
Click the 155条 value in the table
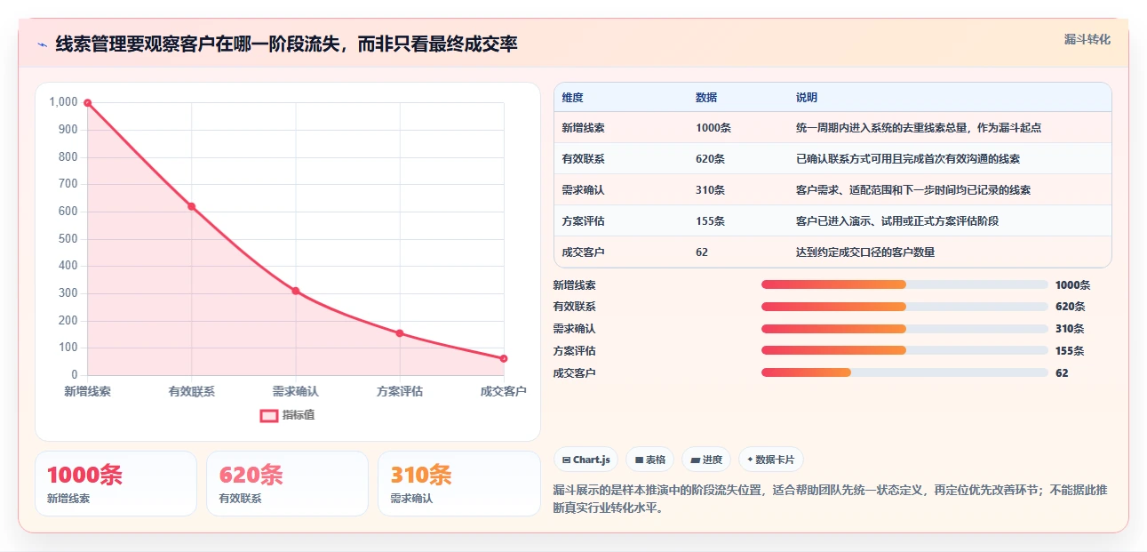click(711, 221)
